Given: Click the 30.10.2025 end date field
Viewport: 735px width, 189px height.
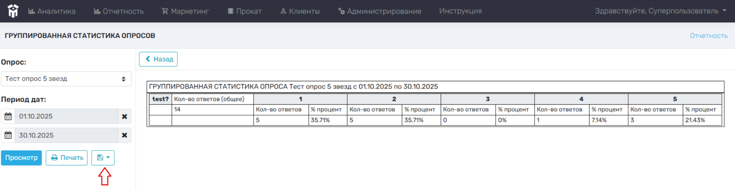Looking at the screenshot, I should (x=66, y=135).
